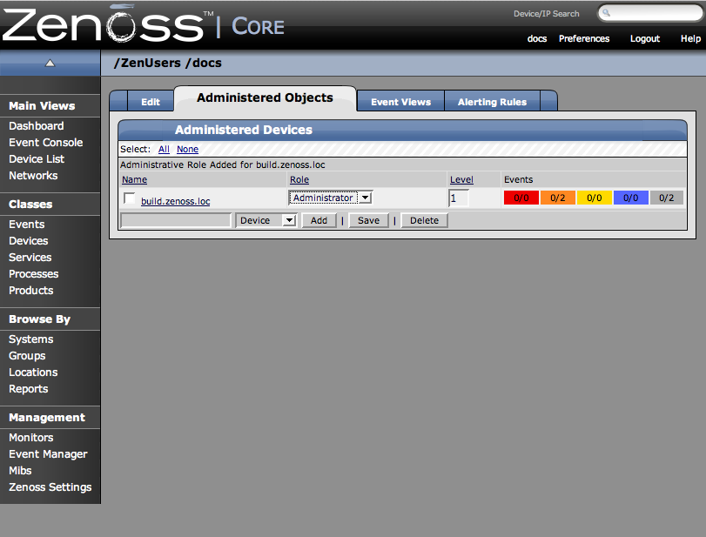Open Services under Classes
This screenshot has height=537, width=706.
[x=30, y=258]
